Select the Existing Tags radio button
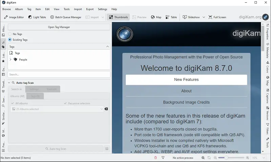Viewport: 271px width, 162px height. (10, 40)
